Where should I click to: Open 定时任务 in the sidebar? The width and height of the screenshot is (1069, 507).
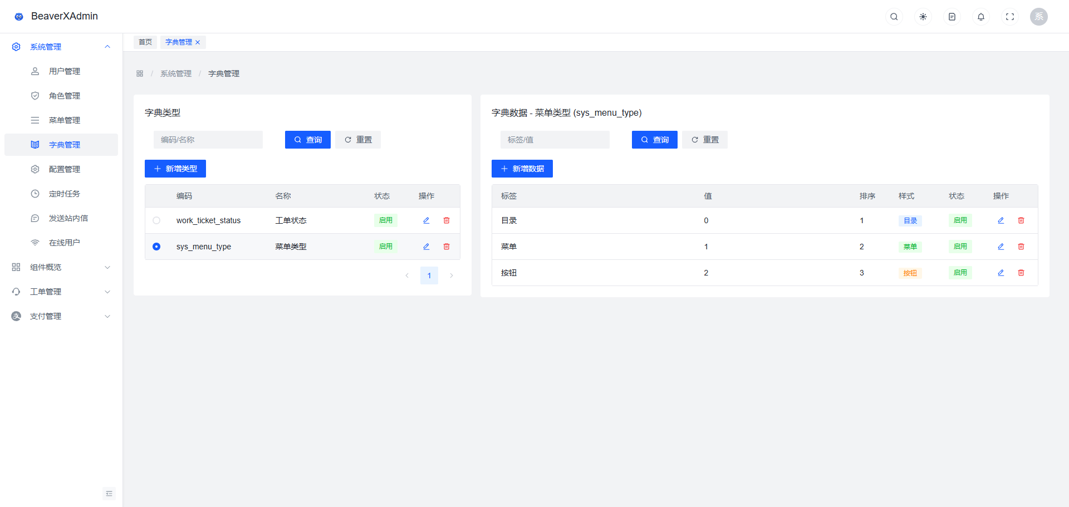(x=61, y=194)
